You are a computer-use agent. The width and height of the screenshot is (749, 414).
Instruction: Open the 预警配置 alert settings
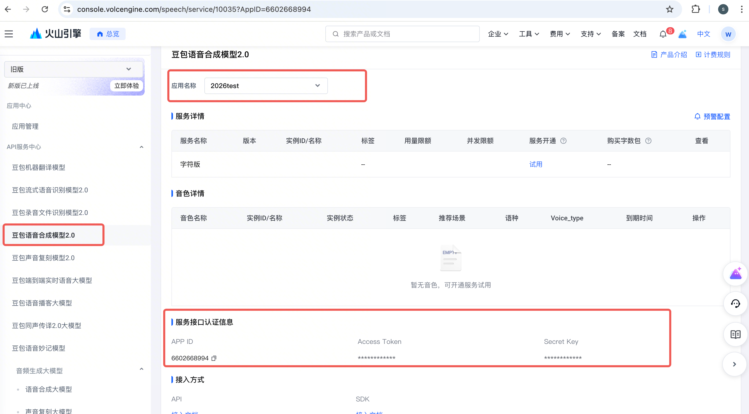point(712,116)
